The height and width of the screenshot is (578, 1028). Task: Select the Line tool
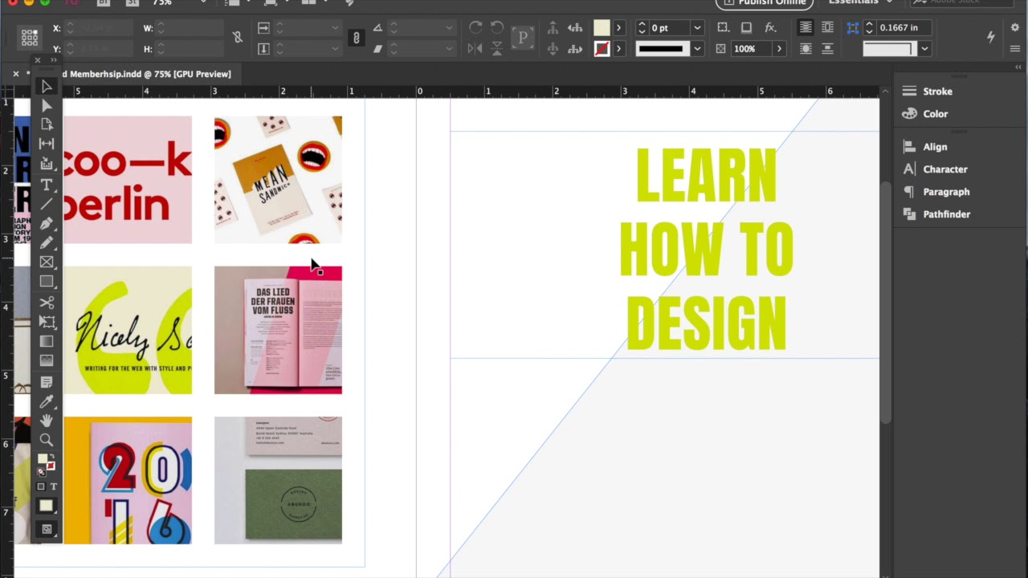click(47, 204)
